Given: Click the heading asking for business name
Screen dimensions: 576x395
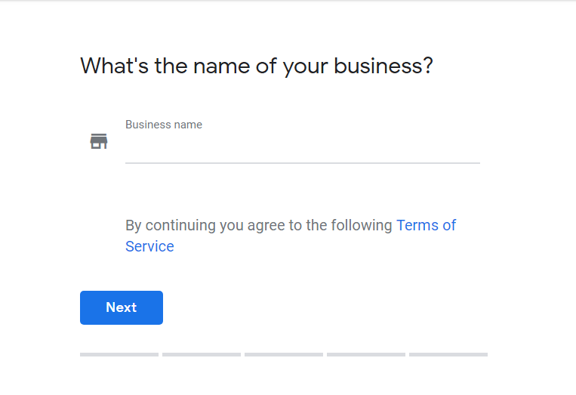Looking at the screenshot, I should pyautogui.click(x=257, y=66).
